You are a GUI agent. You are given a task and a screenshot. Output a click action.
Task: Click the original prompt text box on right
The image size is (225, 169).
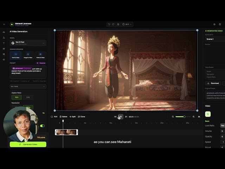tap(215, 95)
